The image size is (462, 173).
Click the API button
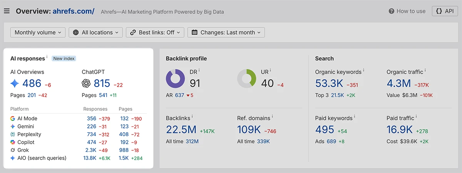tap(445, 11)
